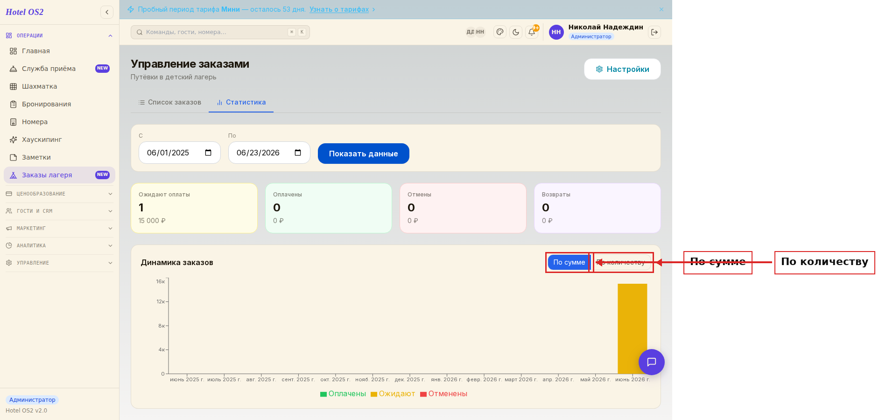Click the НН user avatar
Viewport: 886px width, 420px height.
556,32
